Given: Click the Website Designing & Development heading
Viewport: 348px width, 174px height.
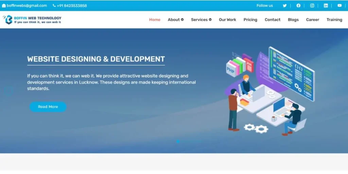Looking at the screenshot, I should click(x=96, y=59).
